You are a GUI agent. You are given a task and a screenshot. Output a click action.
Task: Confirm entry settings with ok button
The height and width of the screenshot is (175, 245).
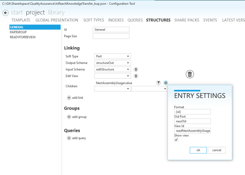point(198,150)
